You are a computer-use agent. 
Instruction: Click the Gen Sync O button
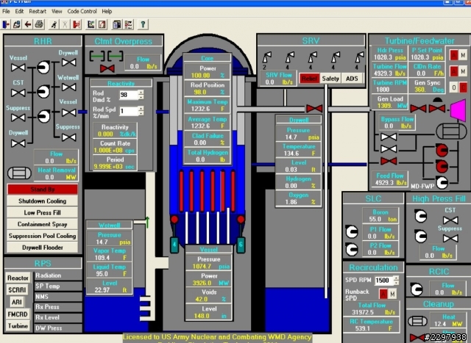tap(454, 87)
